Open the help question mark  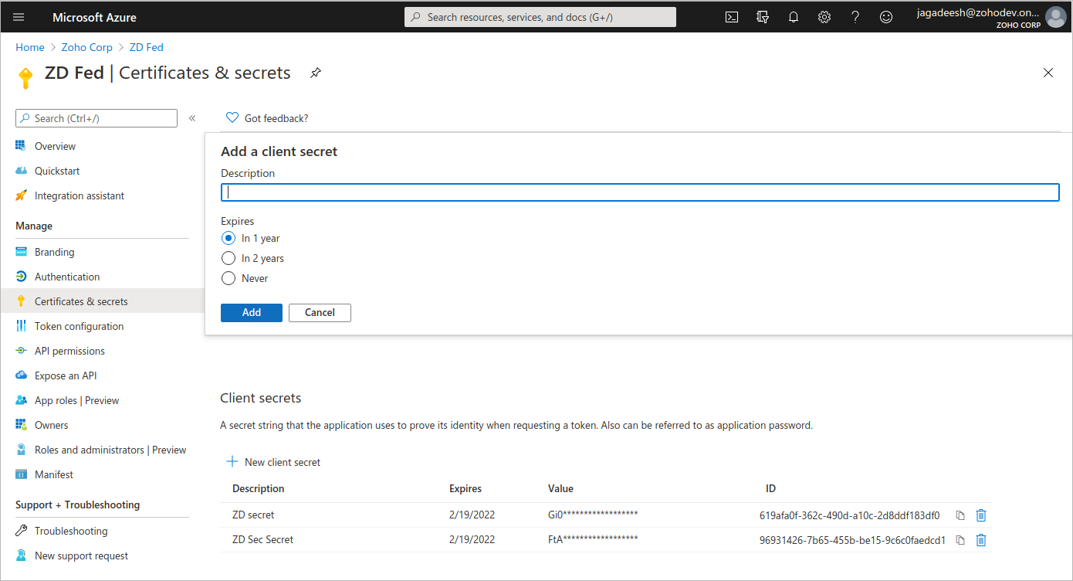(x=855, y=17)
